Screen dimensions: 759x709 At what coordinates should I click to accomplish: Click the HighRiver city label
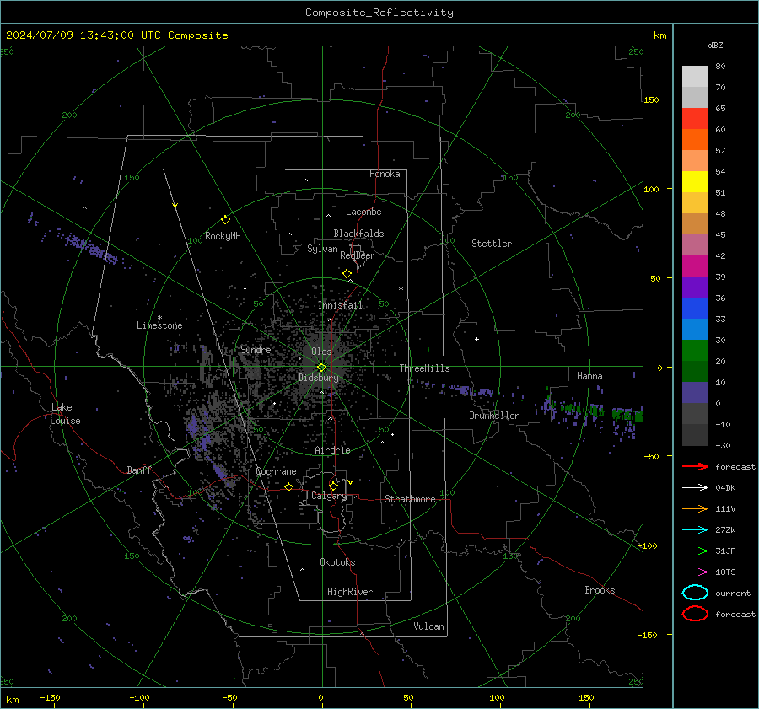(x=350, y=592)
